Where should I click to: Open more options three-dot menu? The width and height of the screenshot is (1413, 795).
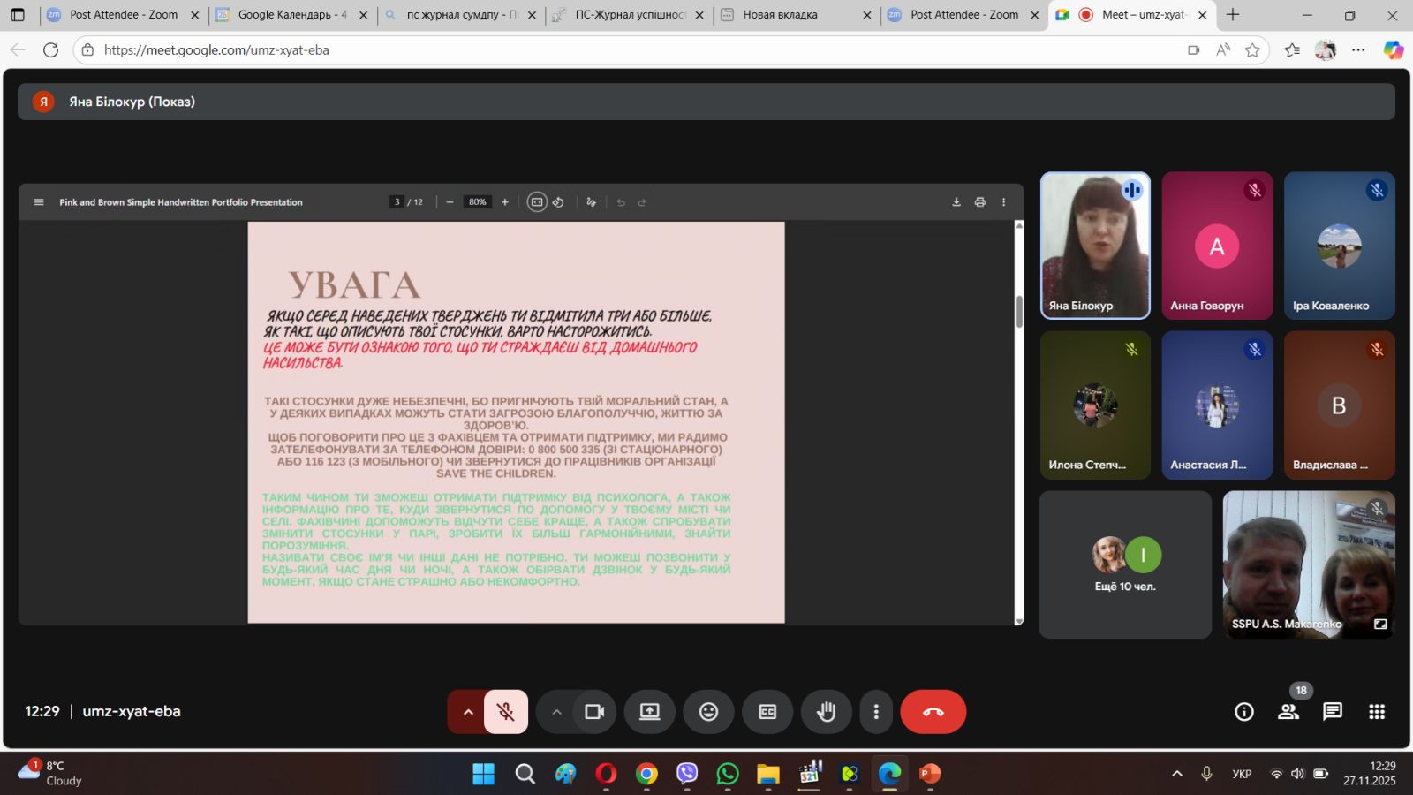[875, 712]
